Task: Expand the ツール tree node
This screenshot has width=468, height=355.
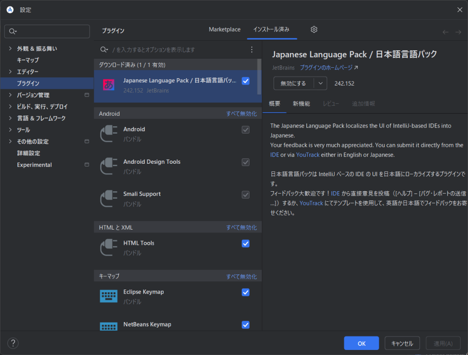Action: (x=11, y=130)
